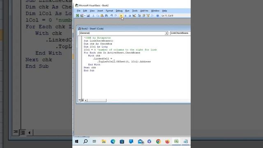Switch to the Excel taskbar icon
263x148 pixels.
(x=176, y=141)
